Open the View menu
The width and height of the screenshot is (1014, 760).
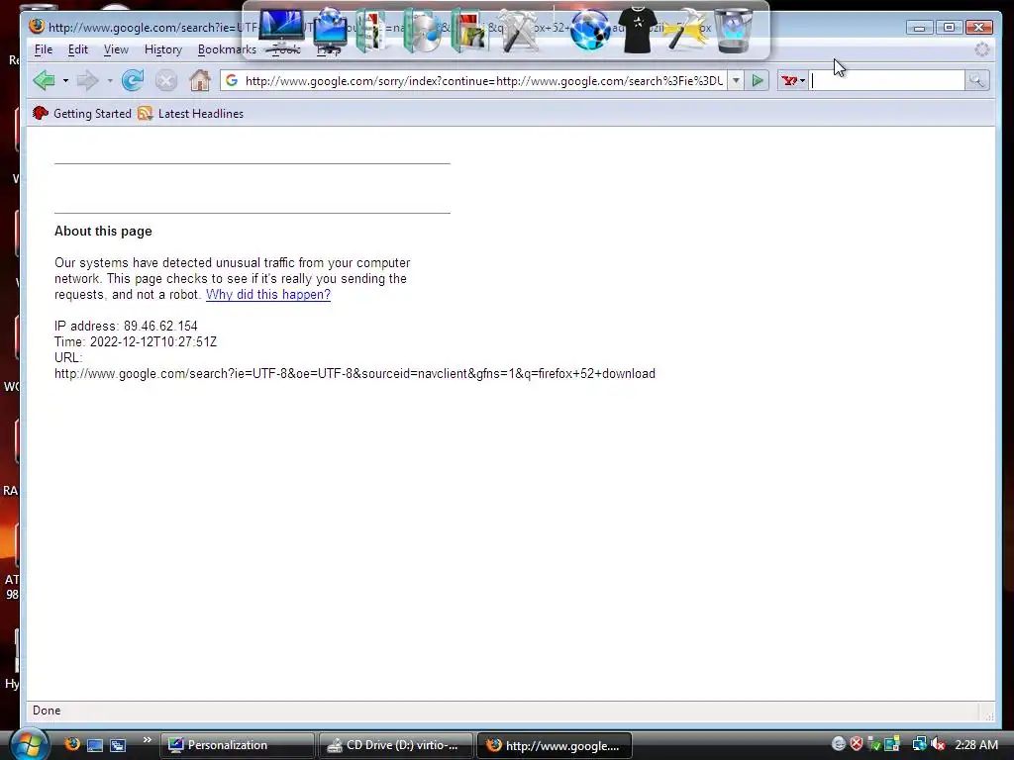coord(116,49)
